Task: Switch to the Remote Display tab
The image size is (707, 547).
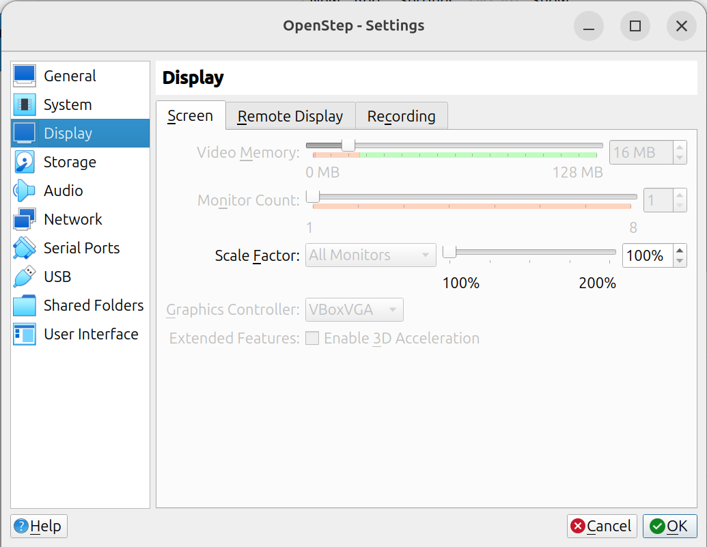Action: pyautogui.click(x=290, y=116)
